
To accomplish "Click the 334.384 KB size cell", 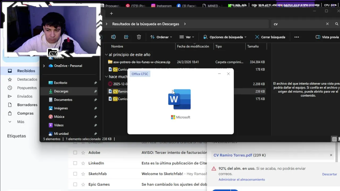I will click(x=257, y=62).
